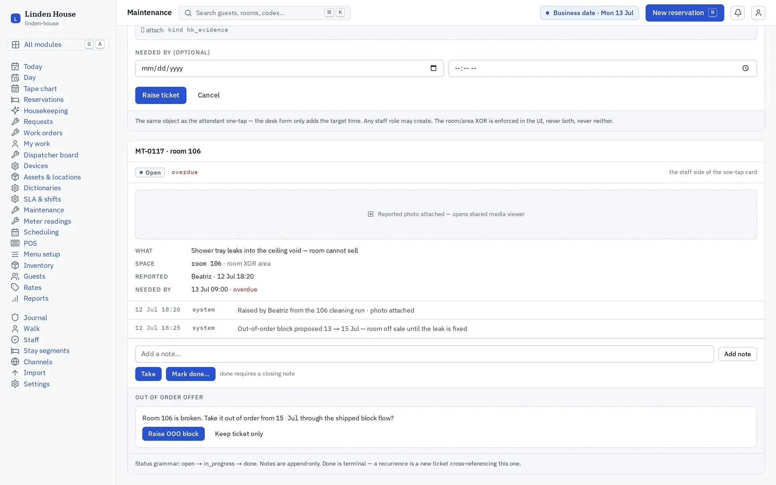Focus the Add a note field
The image size is (776, 485).
coord(424,354)
